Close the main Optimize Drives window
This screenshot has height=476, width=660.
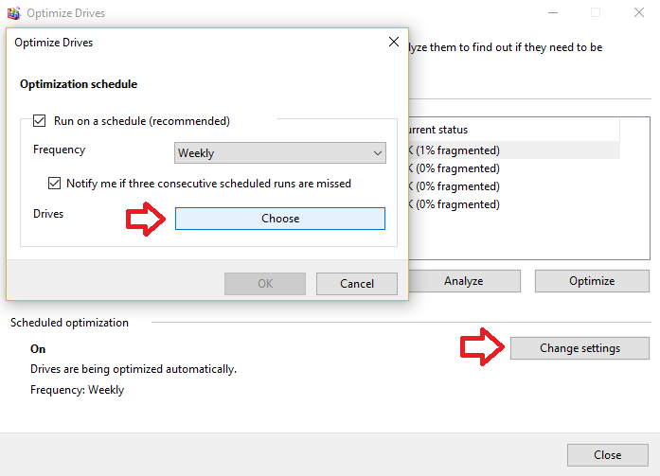(639, 12)
